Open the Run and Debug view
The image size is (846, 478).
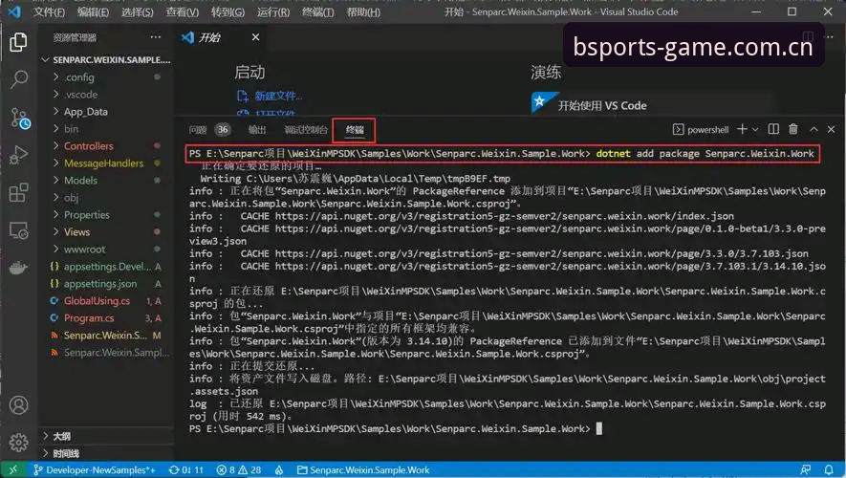tap(18, 156)
